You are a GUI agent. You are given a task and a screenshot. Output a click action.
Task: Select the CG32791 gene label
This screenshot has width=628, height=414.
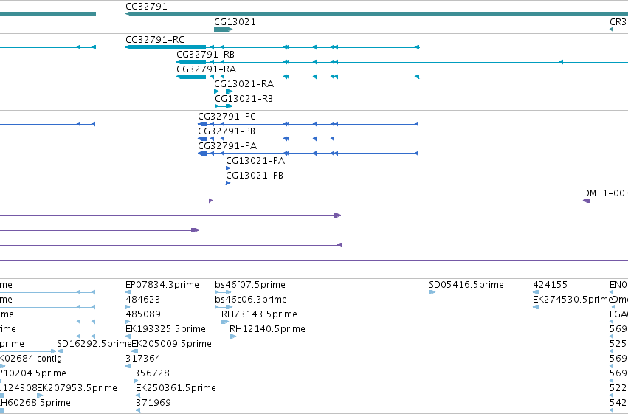click(x=146, y=7)
